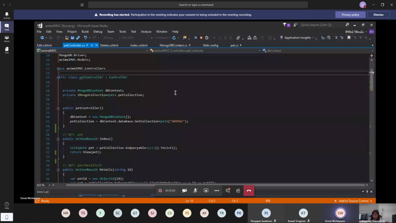Open Files in Teams sidebar
Viewport: 396px width, 223px height.
pos(7,50)
